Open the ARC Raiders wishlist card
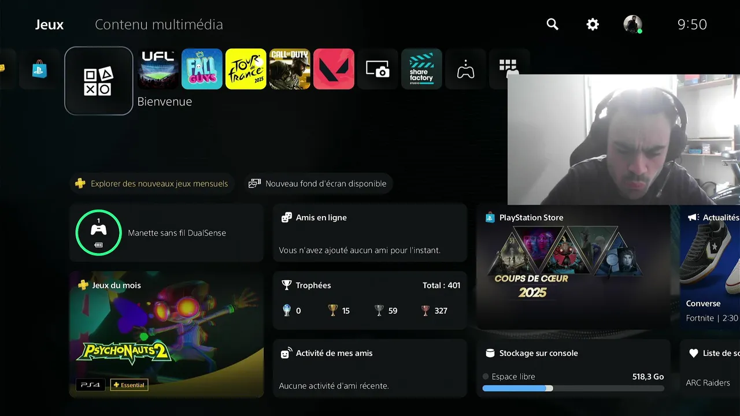 point(710,368)
